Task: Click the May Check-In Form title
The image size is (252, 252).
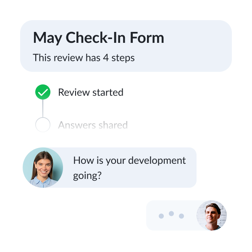Action: pos(99,38)
